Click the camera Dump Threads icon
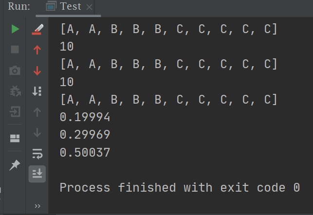This screenshot has width=313, height=215. coord(15,71)
